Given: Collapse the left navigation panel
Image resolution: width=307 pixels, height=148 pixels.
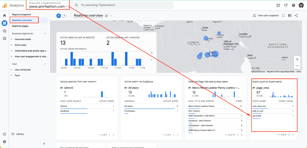Looking at the screenshot, I should click(x=44, y=144).
